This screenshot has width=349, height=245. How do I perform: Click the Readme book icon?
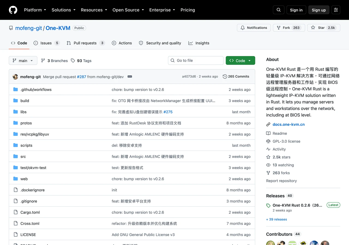click(268, 133)
